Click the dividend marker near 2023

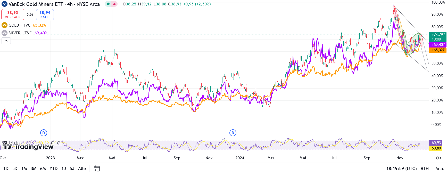point(44,133)
